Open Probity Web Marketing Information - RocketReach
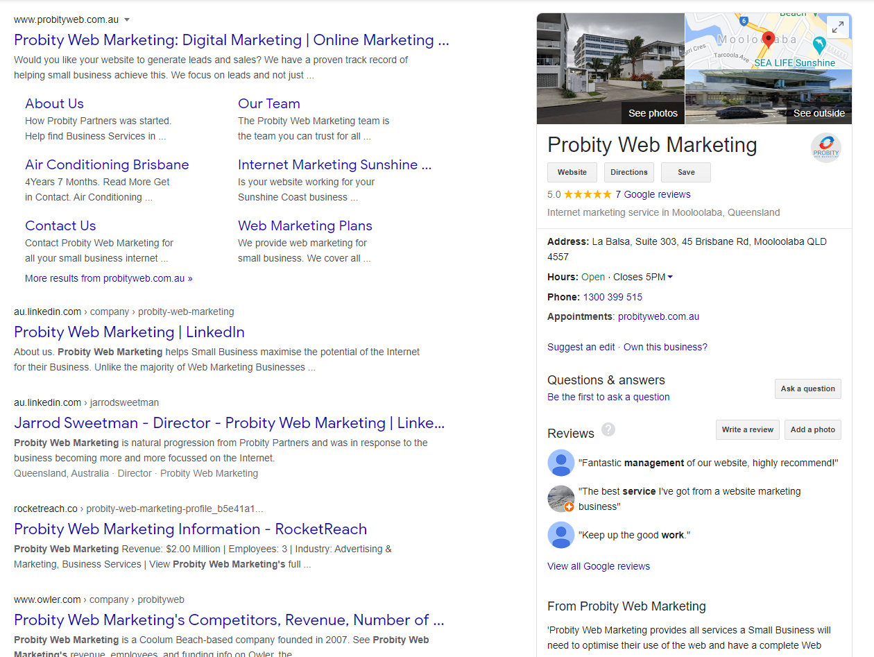 point(190,529)
